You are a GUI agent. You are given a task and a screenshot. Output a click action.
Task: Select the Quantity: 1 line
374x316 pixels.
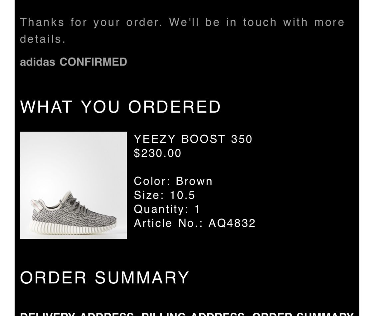pos(166,209)
